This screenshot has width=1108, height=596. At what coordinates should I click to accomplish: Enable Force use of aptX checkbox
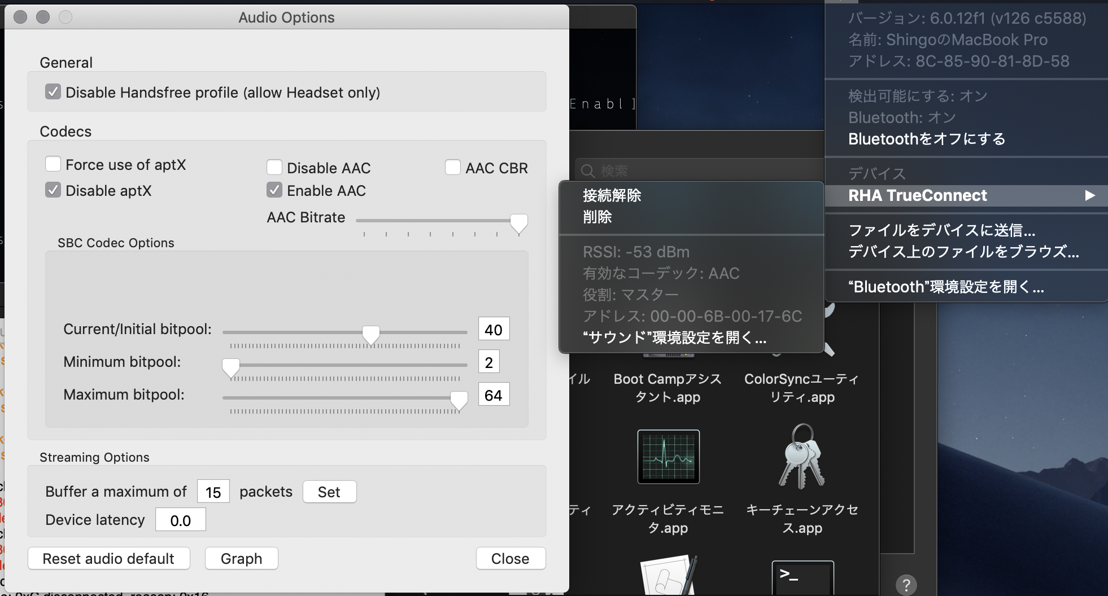pos(53,164)
